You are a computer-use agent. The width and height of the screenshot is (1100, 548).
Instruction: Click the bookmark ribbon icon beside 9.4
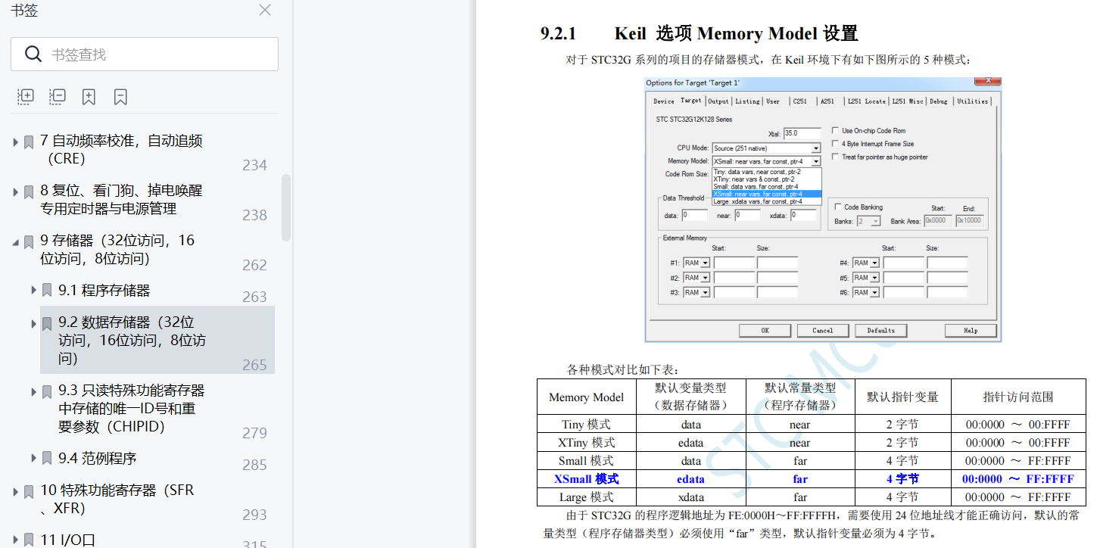[47, 458]
